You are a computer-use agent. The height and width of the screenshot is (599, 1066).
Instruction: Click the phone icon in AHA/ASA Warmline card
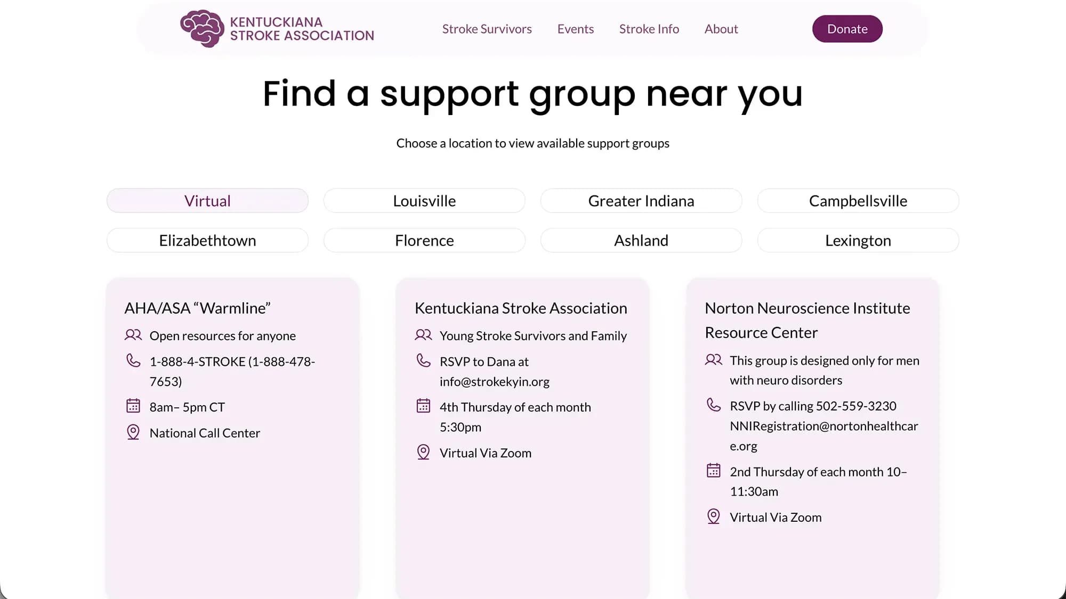coord(133,360)
